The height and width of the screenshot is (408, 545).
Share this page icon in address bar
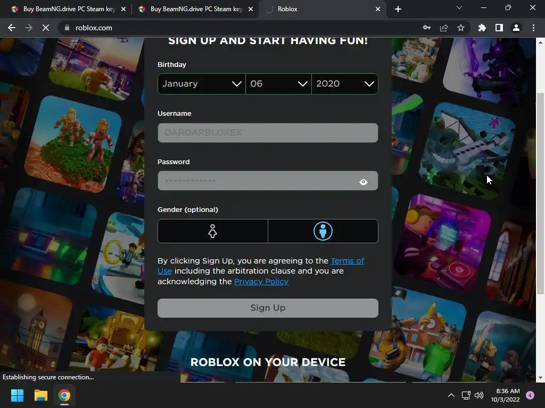tap(444, 28)
